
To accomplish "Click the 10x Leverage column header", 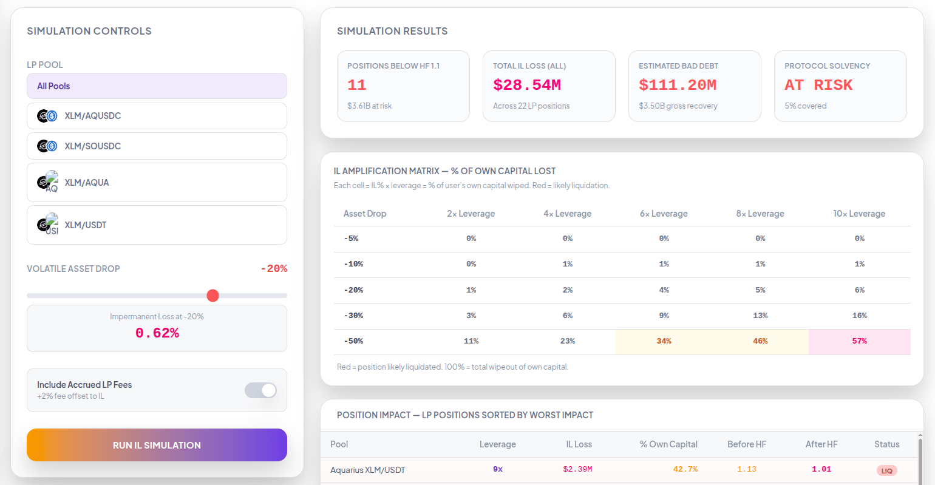I will coord(859,214).
